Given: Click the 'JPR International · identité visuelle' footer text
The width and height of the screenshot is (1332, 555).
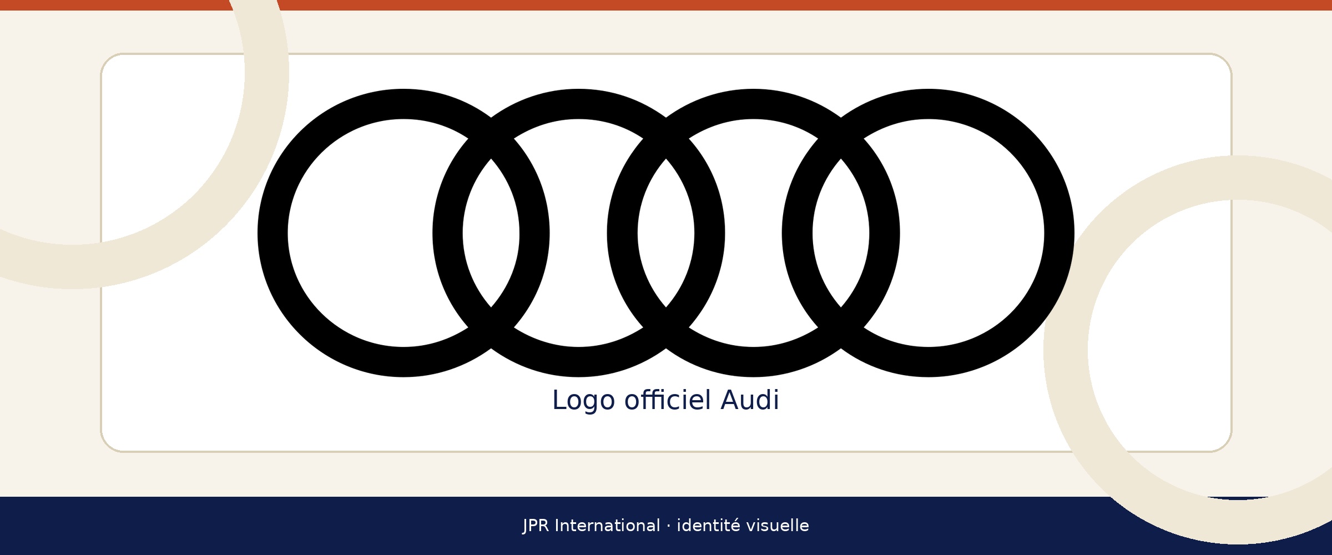Looking at the screenshot, I should [x=665, y=526].
